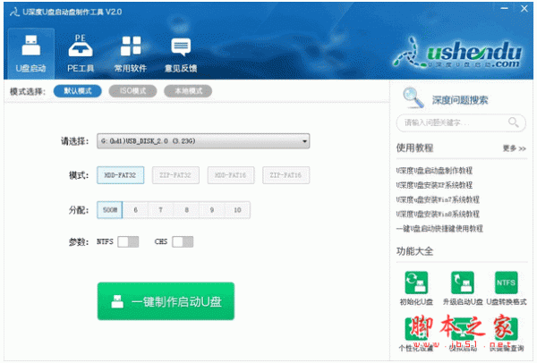537x363 pixels.
Task: Toggle the NTFS parameter switch
Action: pos(128,242)
